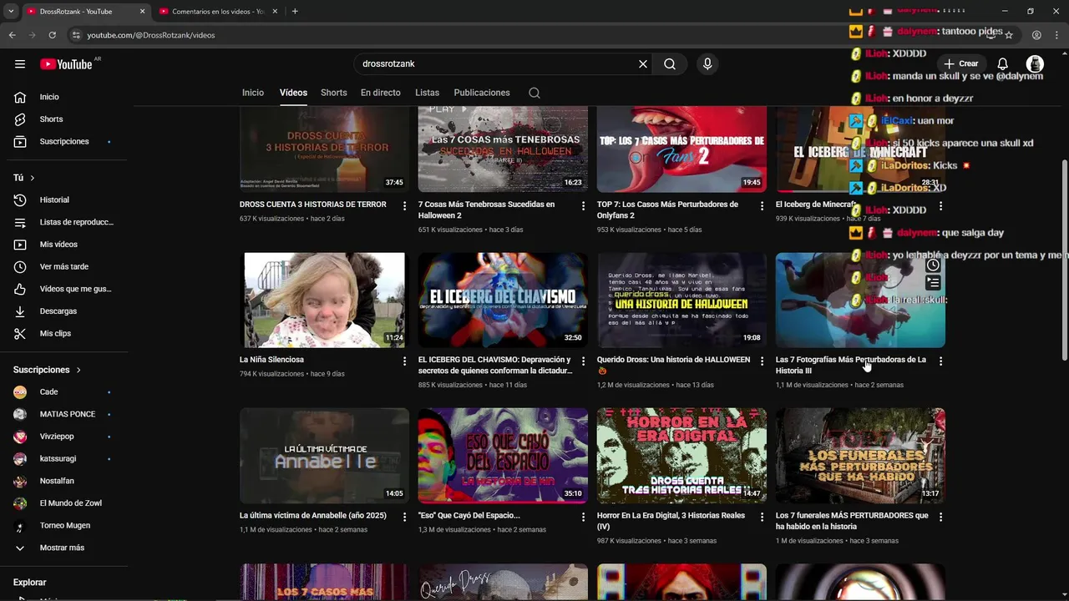Click the Crear button
The width and height of the screenshot is (1069, 601).
coord(960,63)
